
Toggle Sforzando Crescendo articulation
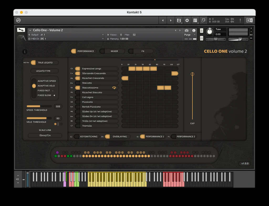coord(77,74)
